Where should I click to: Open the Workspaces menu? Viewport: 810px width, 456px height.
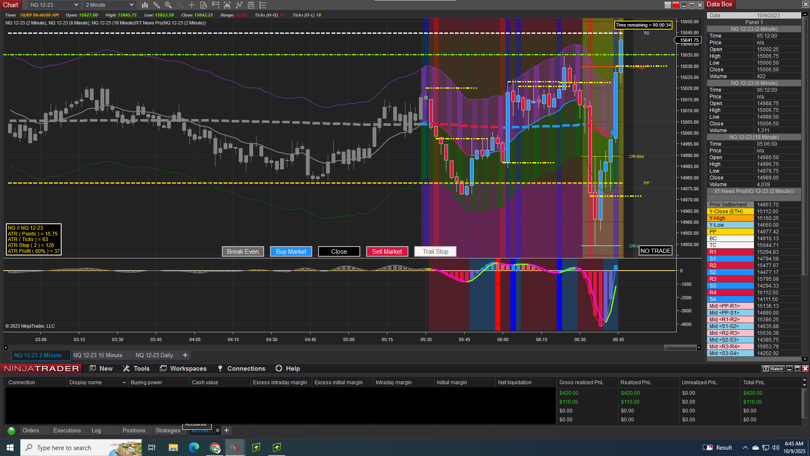(x=183, y=369)
